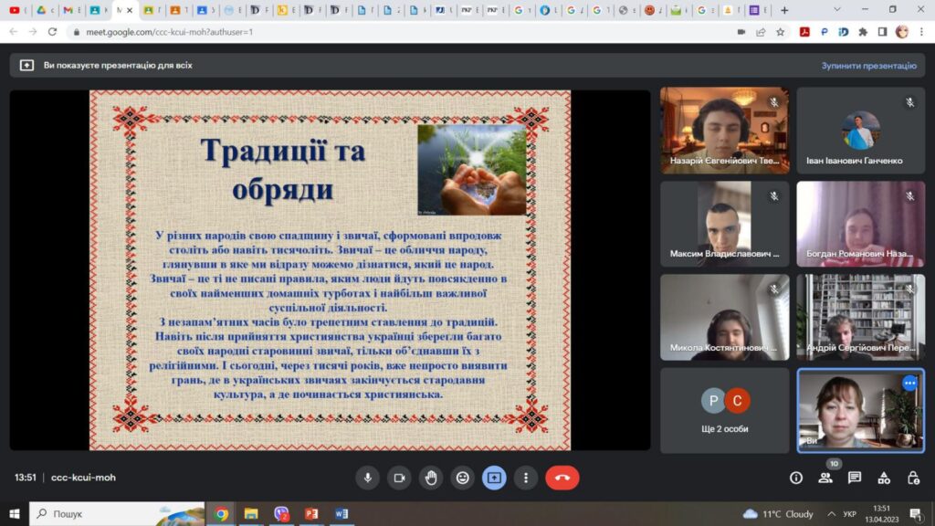Open the in-call chat panel
This screenshot has width=935, height=526.
point(855,478)
